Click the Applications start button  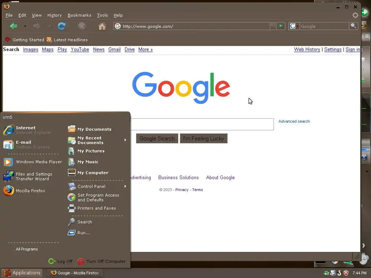point(22,273)
